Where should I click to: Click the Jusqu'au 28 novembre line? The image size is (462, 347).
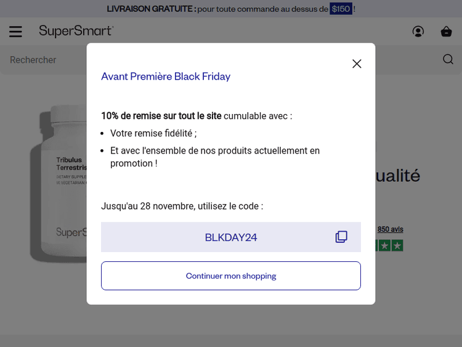[x=182, y=206]
